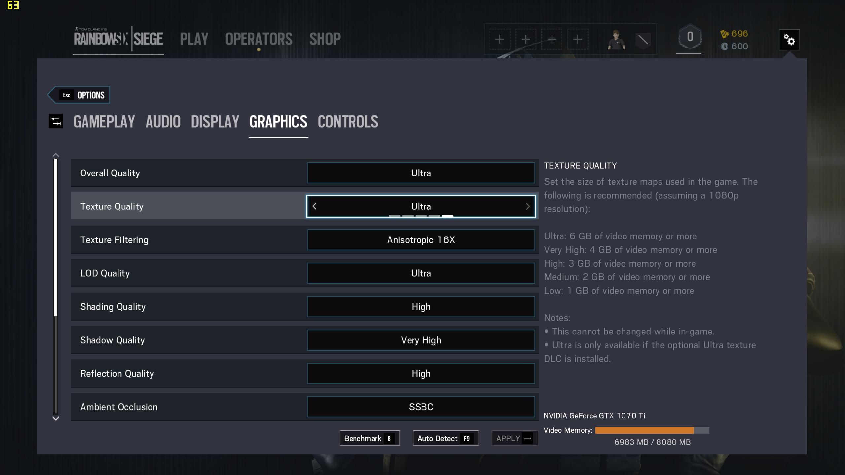Click the Auto Detect F9 button

point(444,438)
